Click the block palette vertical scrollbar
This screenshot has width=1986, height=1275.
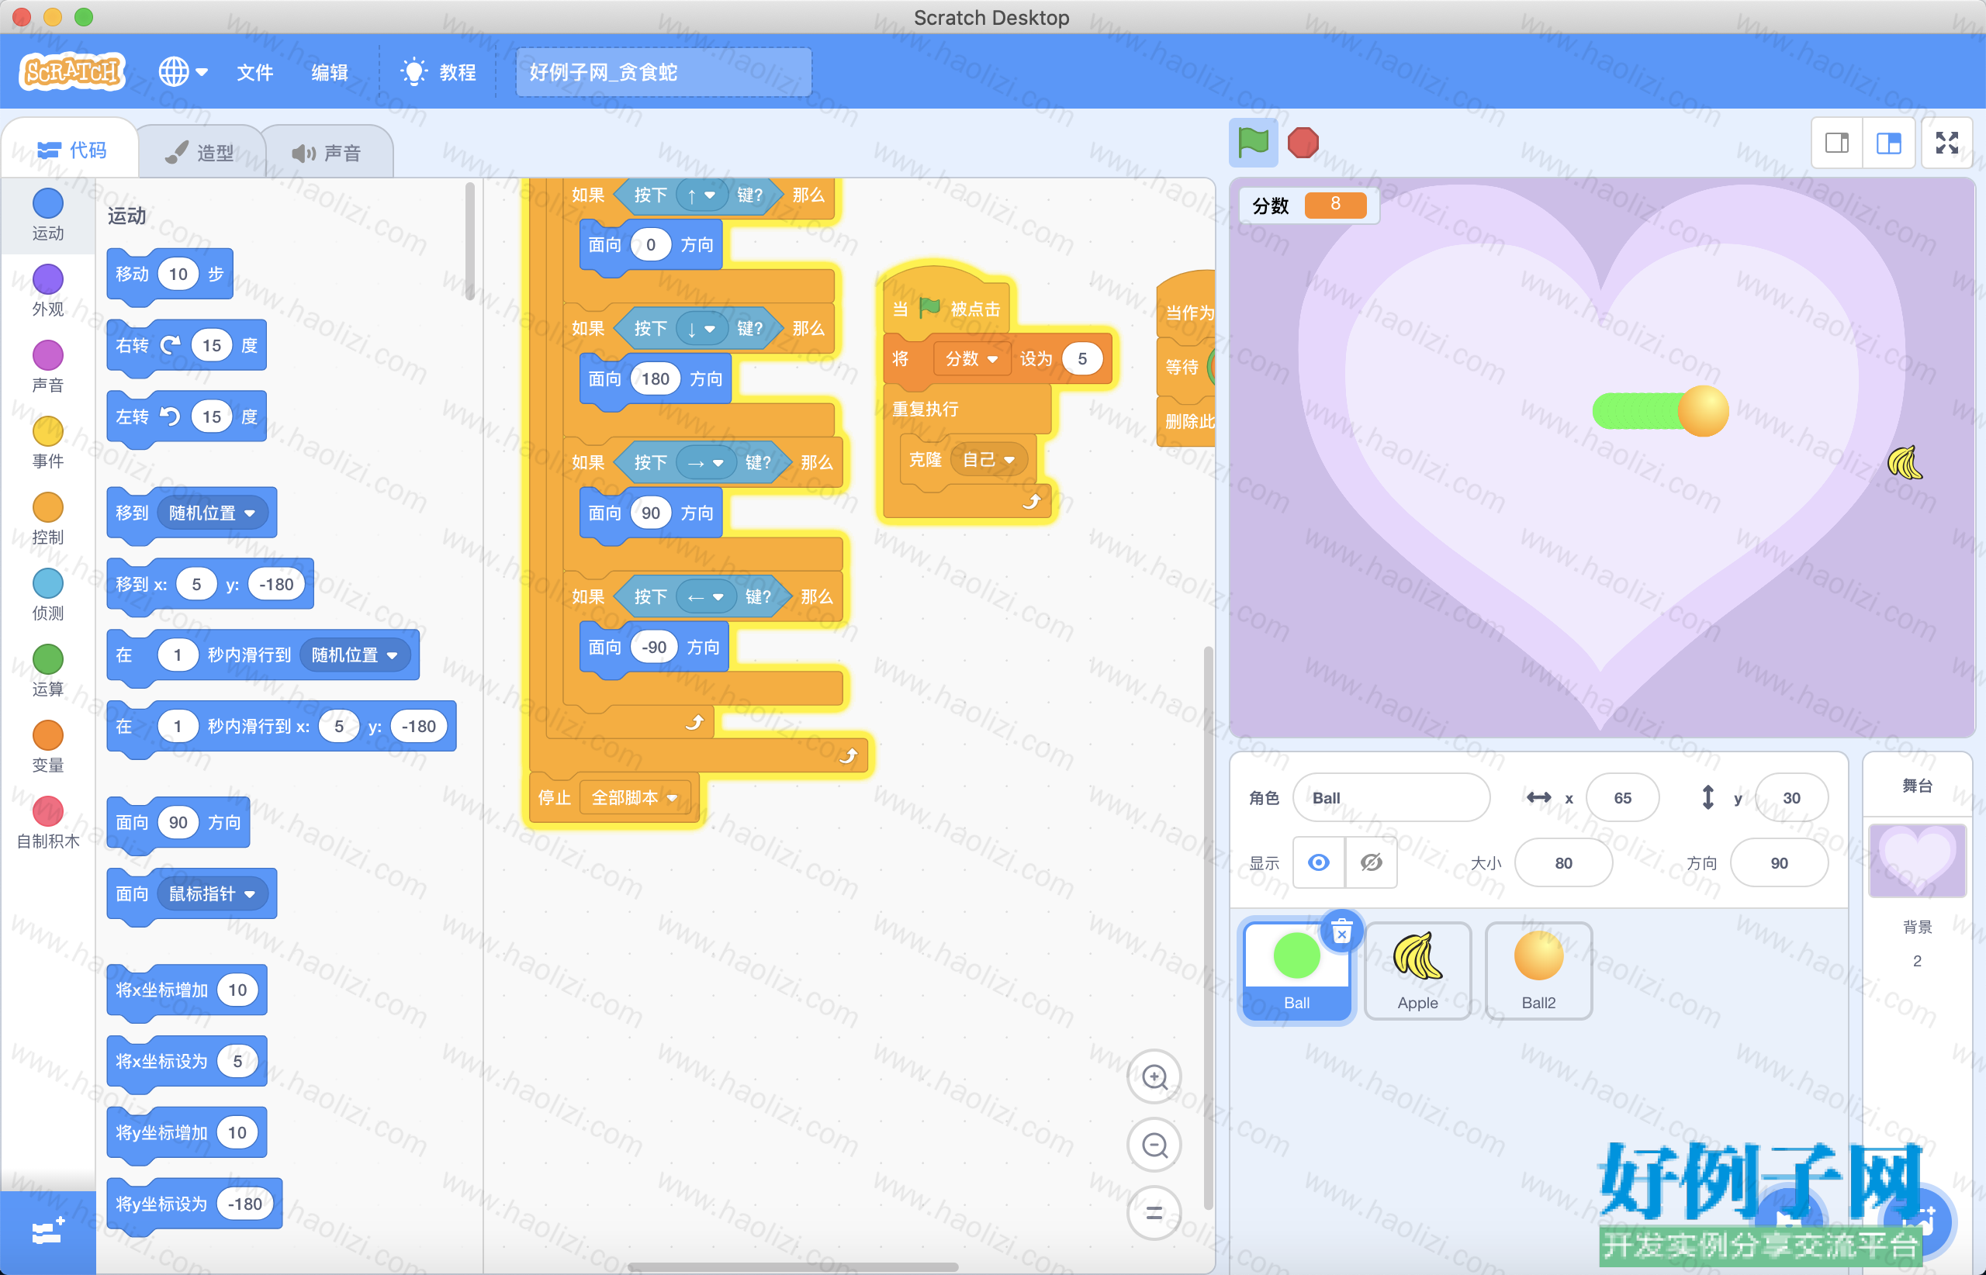tap(469, 240)
